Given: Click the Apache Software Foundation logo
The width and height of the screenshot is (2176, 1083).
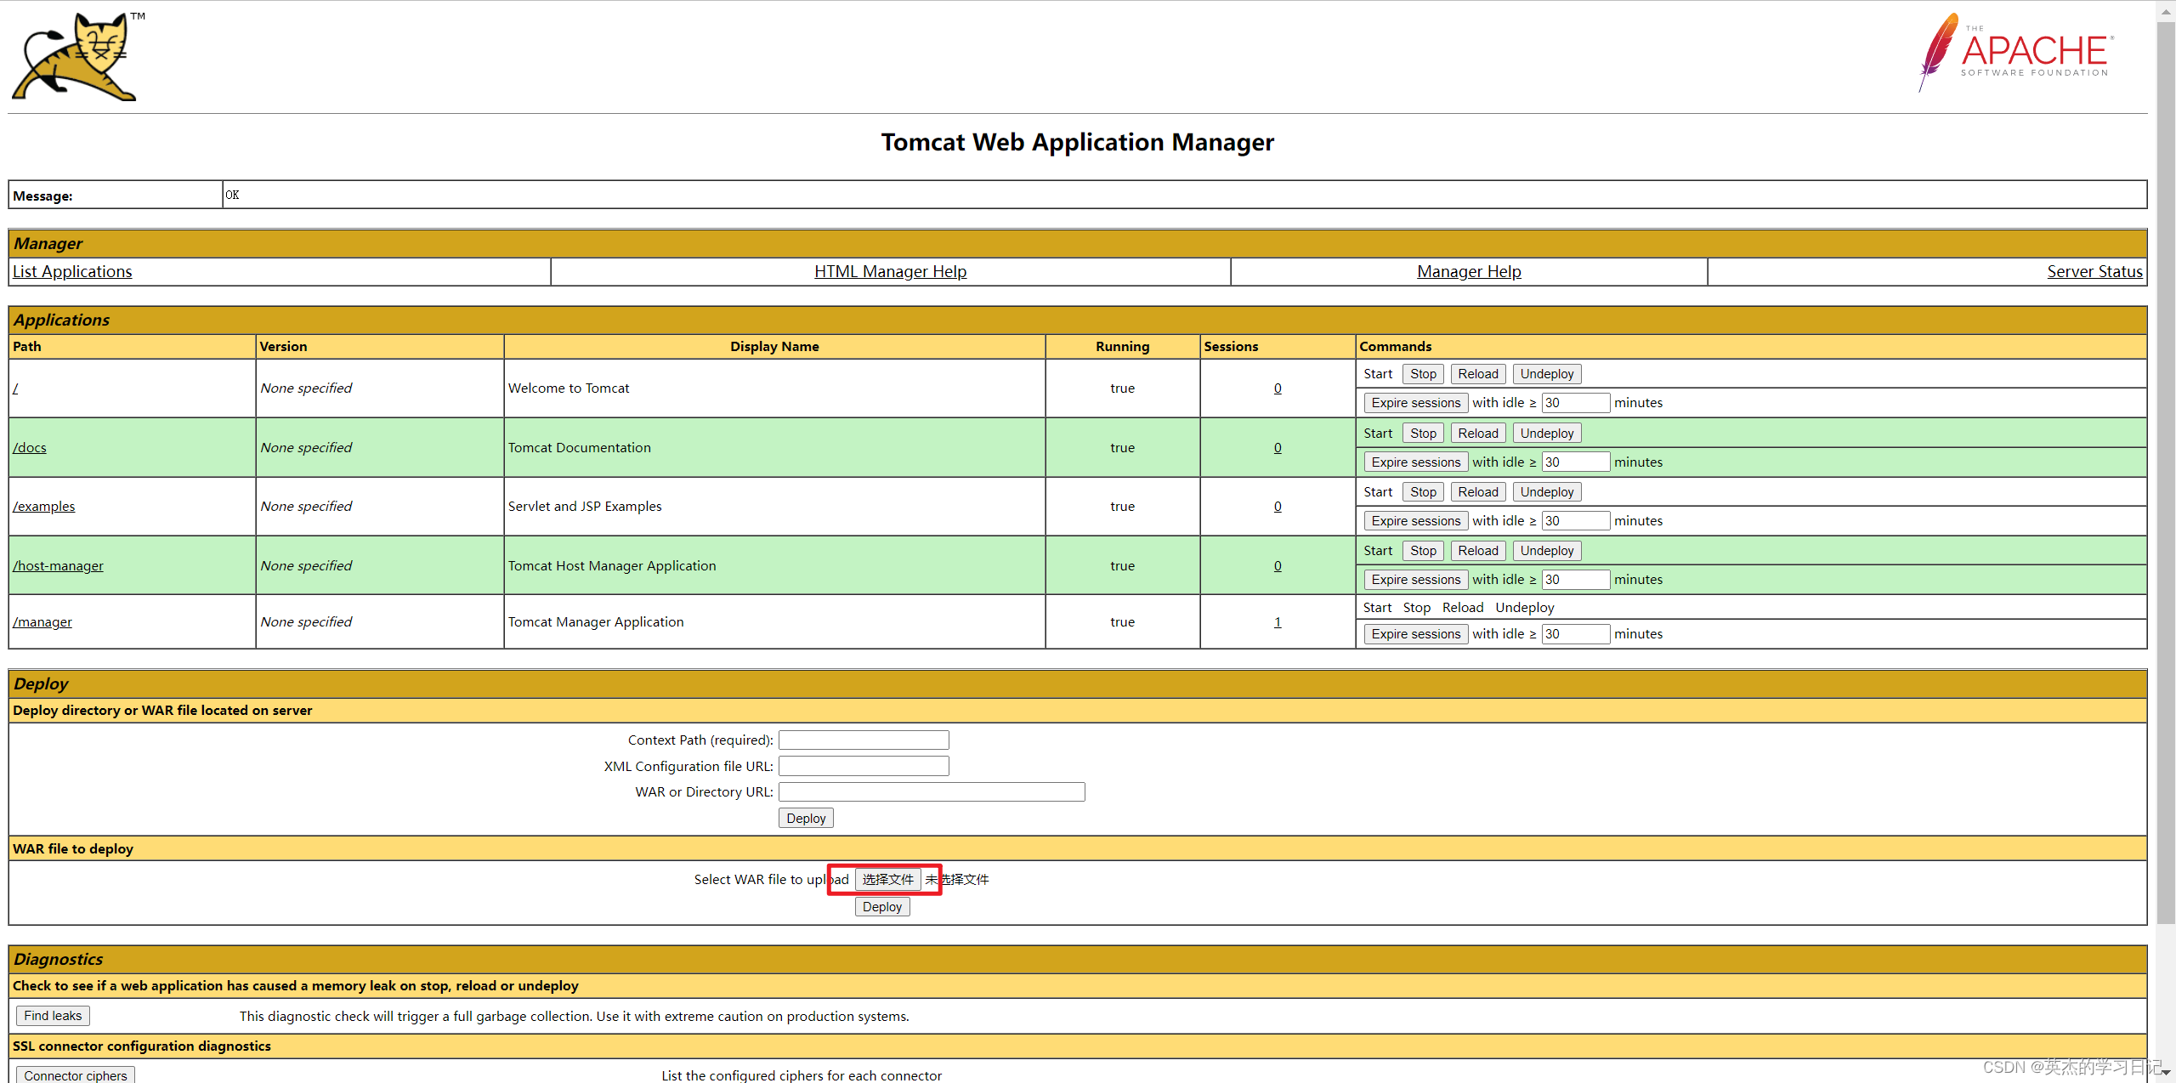Looking at the screenshot, I should [2016, 52].
